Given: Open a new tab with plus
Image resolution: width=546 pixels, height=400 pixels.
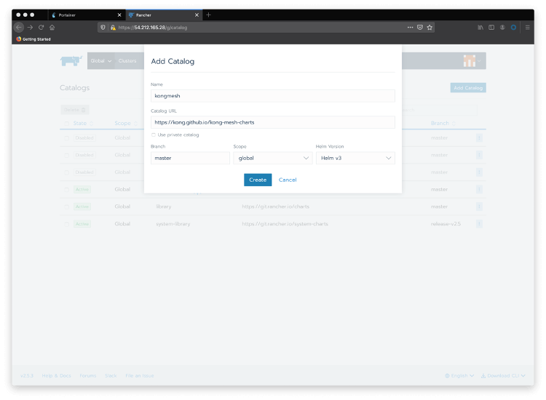Looking at the screenshot, I should pyautogui.click(x=209, y=15).
